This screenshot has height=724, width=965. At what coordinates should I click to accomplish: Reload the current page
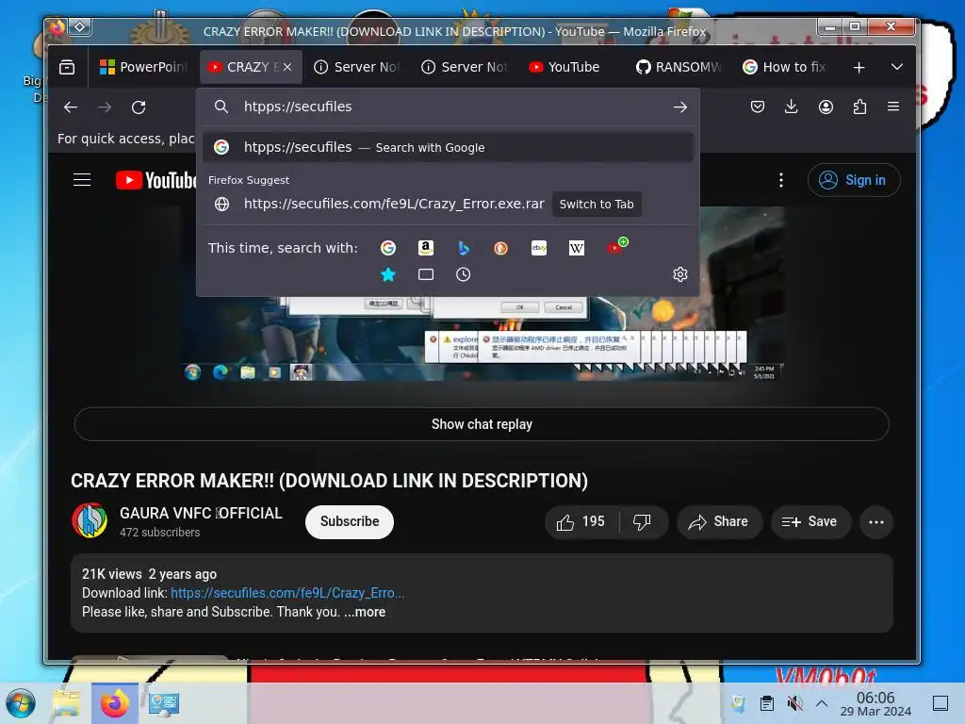pyautogui.click(x=139, y=107)
